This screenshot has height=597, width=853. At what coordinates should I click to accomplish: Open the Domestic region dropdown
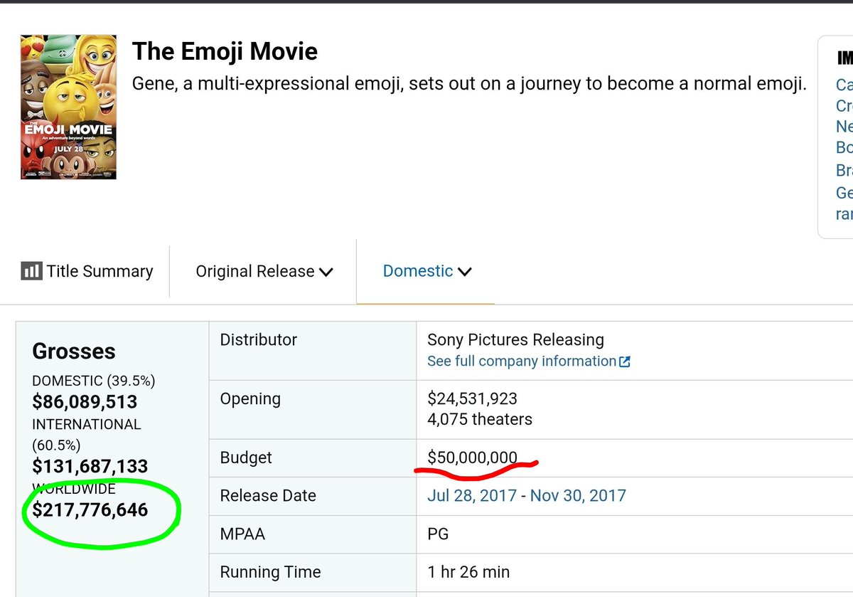click(x=426, y=271)
